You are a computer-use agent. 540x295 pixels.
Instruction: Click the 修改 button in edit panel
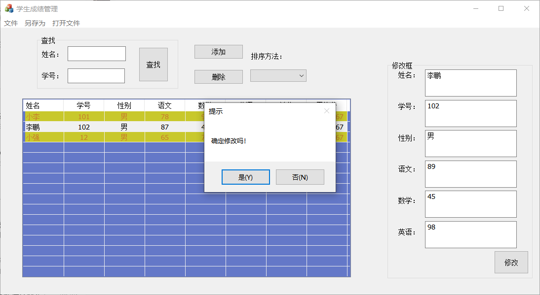511,262
